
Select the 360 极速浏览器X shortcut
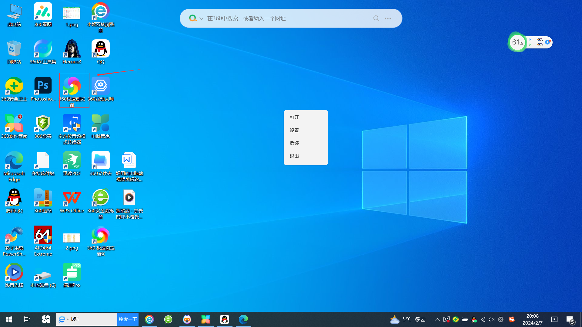coord(101,241)
